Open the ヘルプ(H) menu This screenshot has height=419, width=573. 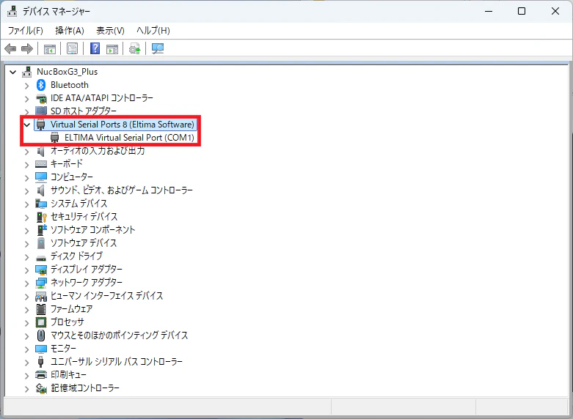[x=153, y=31]
